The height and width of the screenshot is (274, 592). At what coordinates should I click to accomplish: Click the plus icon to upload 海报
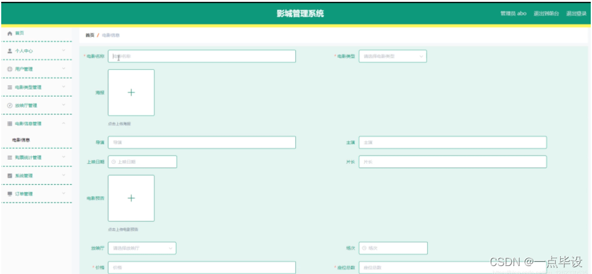[131, 92]
